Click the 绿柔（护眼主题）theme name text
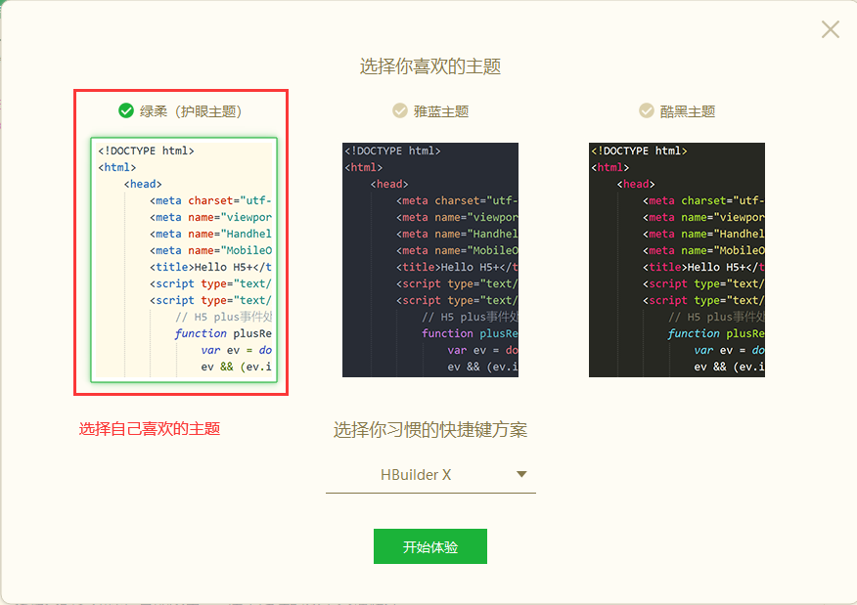Viewport: 857px width, 605px height. click(190, 110)
